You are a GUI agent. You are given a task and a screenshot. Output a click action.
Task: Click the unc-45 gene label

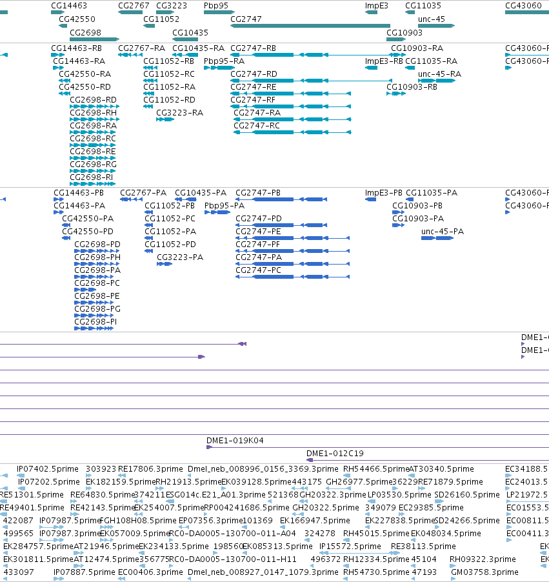pos(432,19)
